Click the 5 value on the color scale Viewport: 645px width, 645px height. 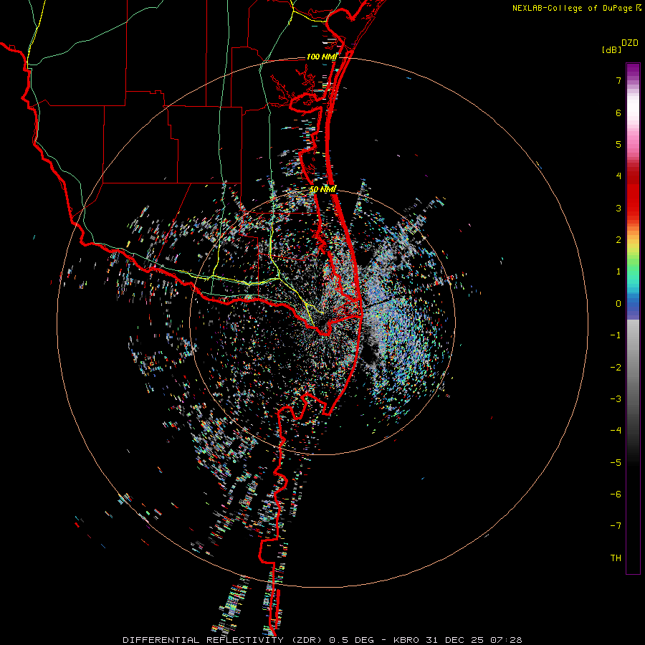tap(618, 144)
